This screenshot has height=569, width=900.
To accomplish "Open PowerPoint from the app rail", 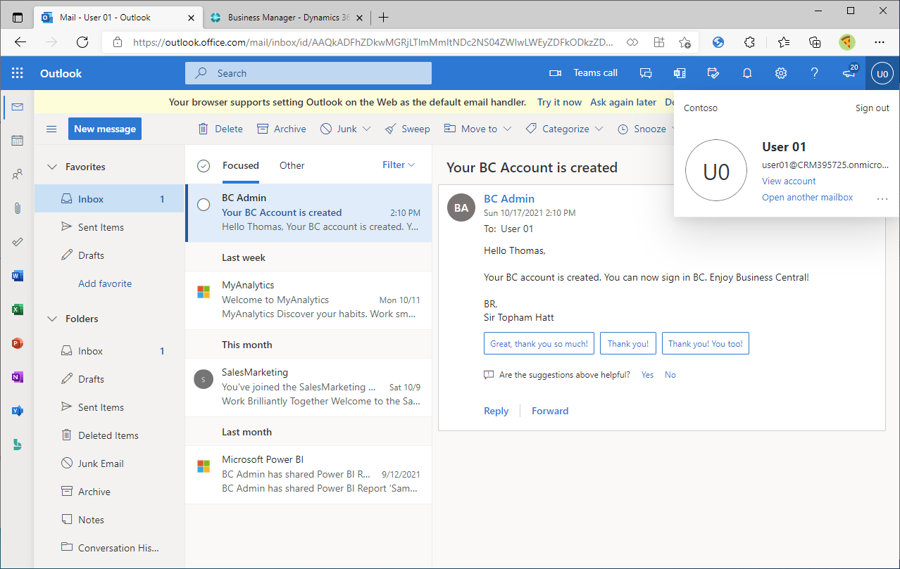I will (x=17, y=343).
